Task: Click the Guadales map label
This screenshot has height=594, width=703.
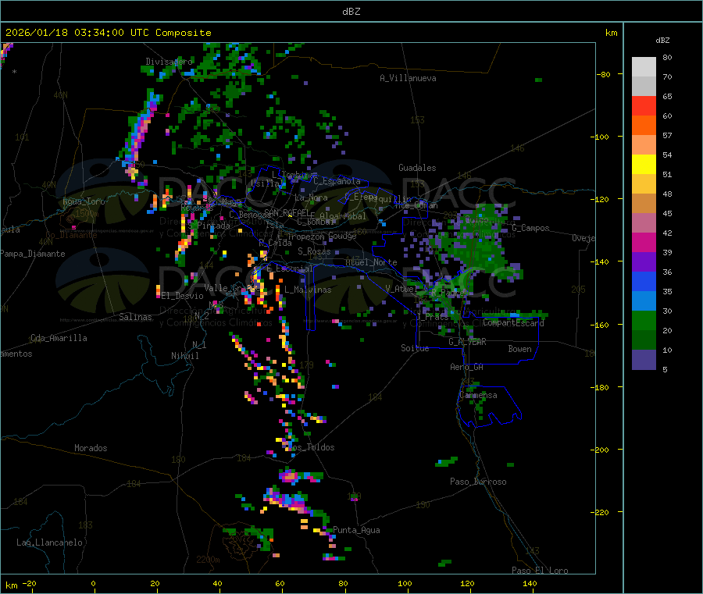Action: pos(417,168)
